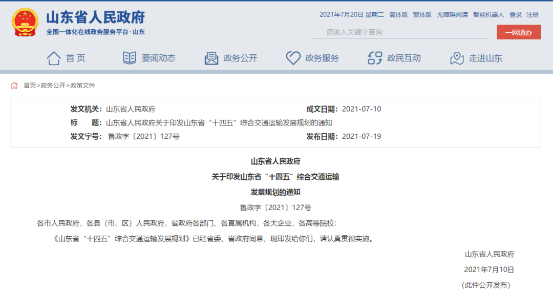Open the 首页 navigation menu
Screen dimensions: 553x291
coord(75,58)
